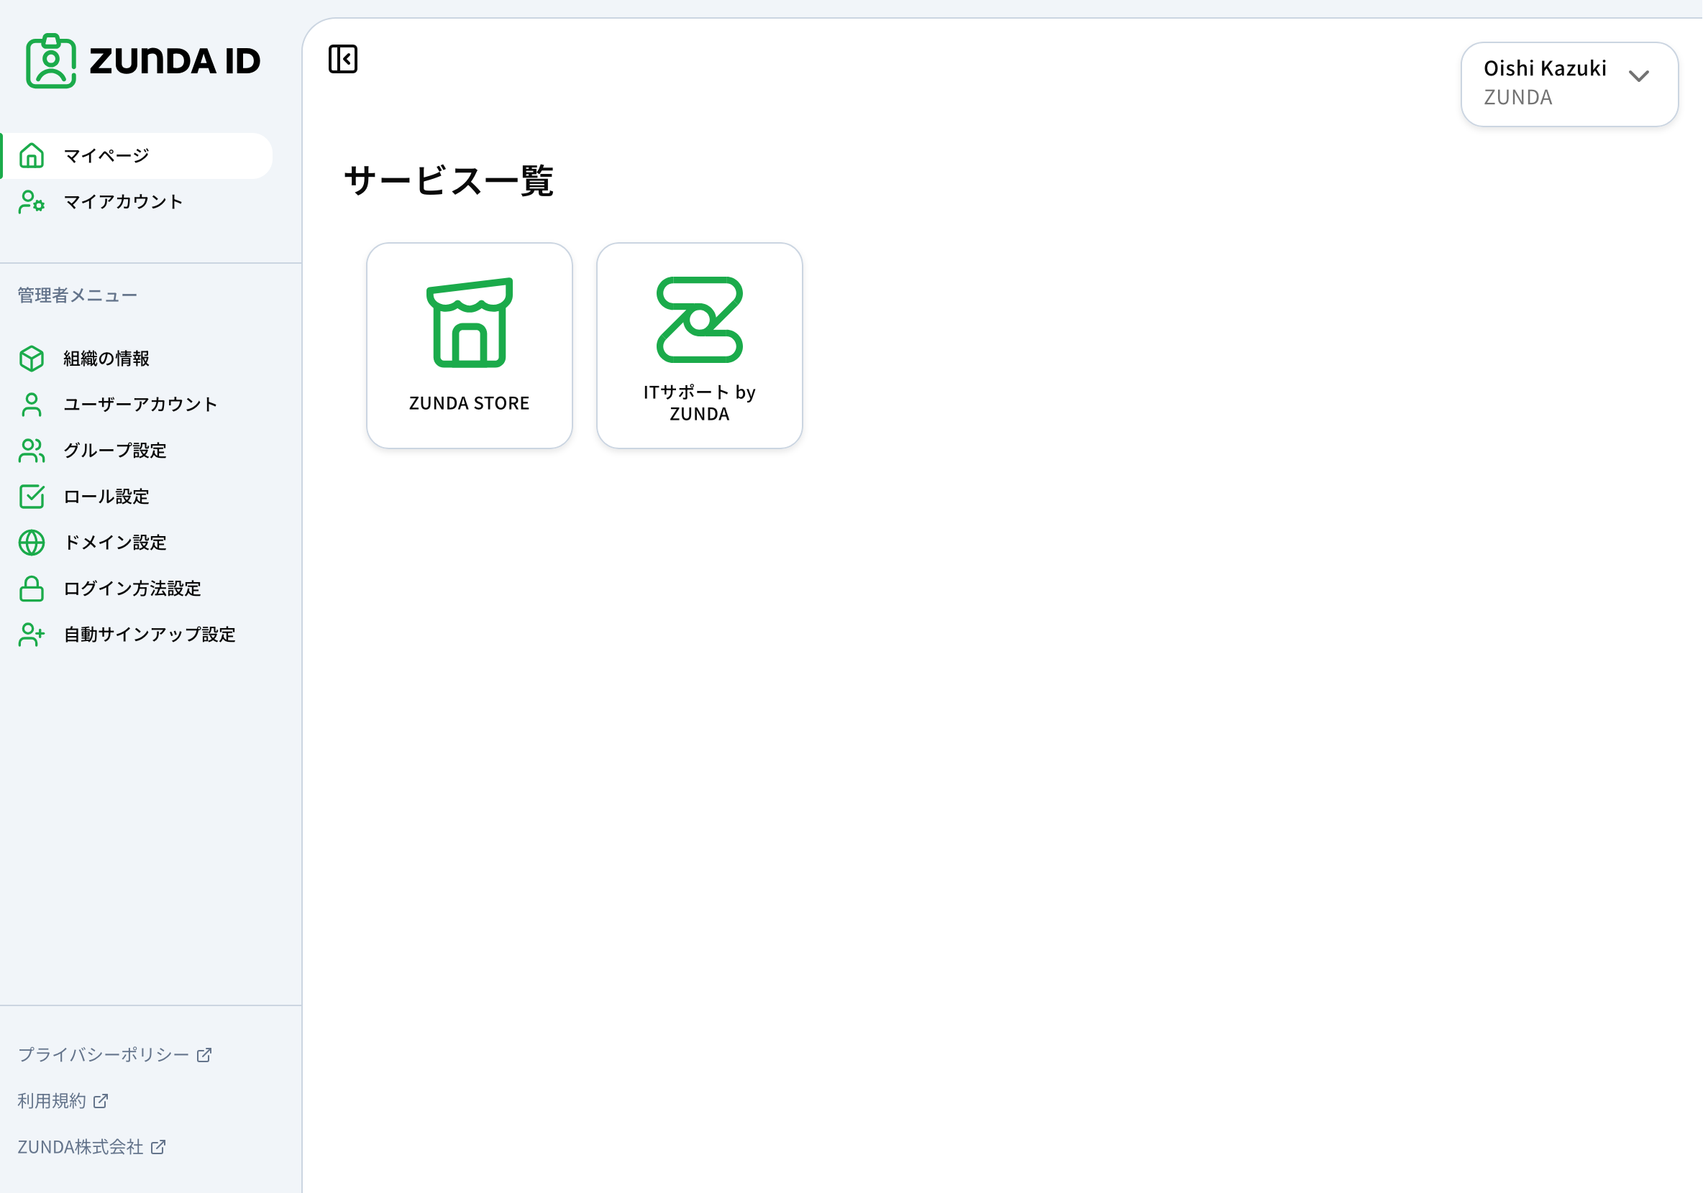Click the person icon for ユーザーアカウント

click(32, 405)
